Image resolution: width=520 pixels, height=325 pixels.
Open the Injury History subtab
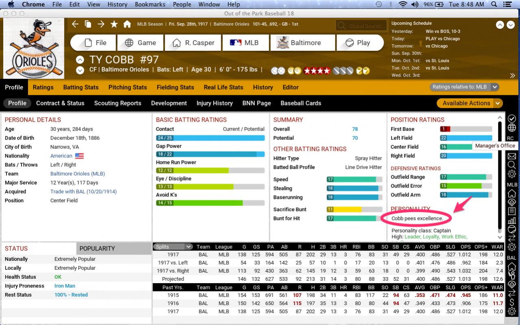pyautogui.click(x=215, y=103)
